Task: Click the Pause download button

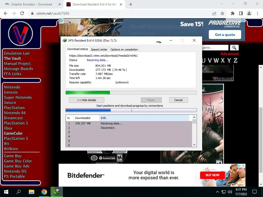Action: click(x=151, y=100)
